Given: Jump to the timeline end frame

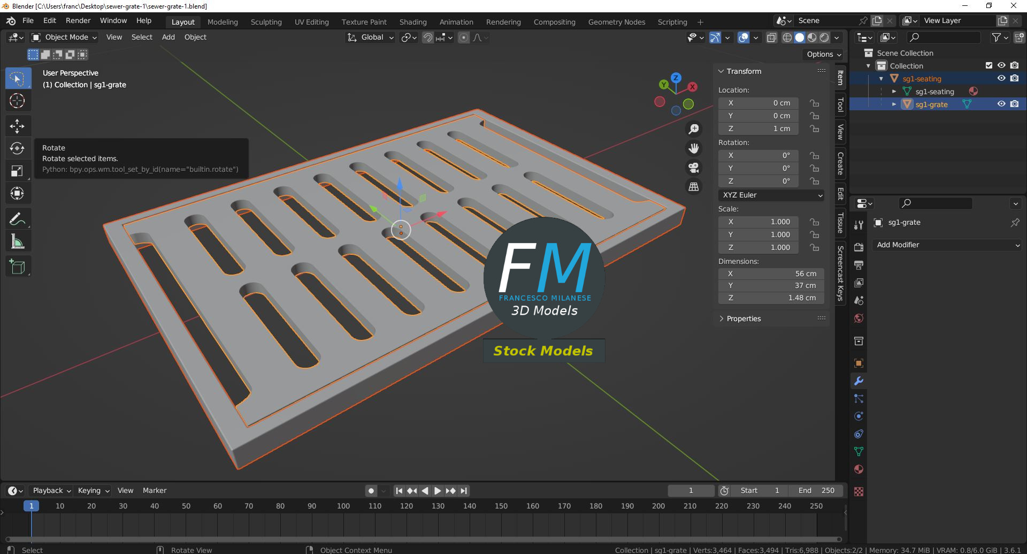Looking at the screenshot, I should point(464,491).
